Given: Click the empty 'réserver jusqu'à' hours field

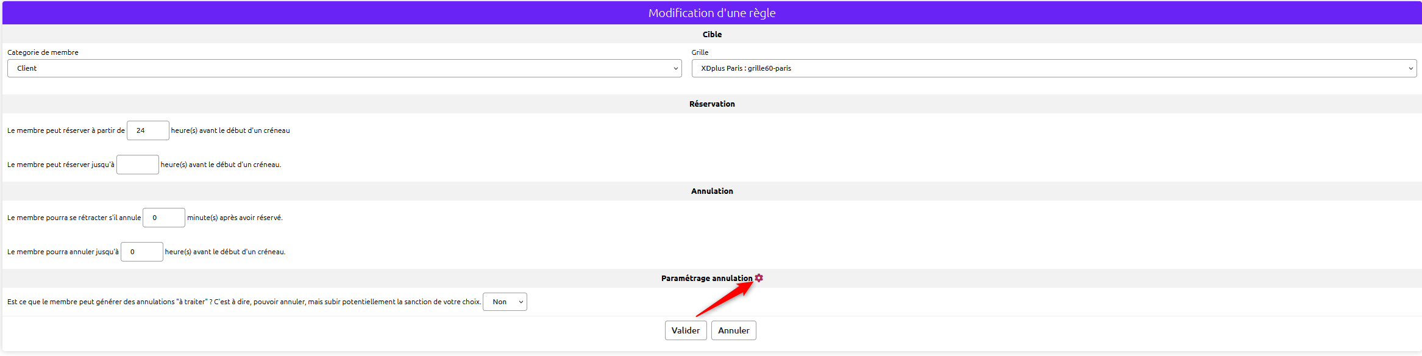Looking at the screenshot, I should 137,165.
